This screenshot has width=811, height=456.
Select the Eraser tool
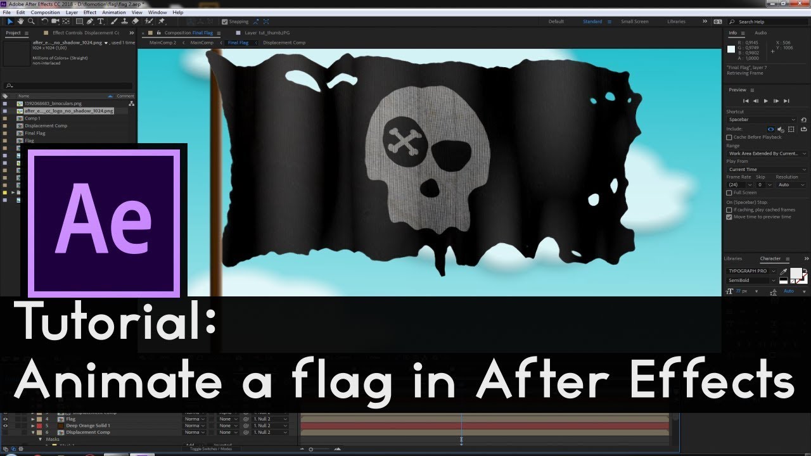coord(134,21)
